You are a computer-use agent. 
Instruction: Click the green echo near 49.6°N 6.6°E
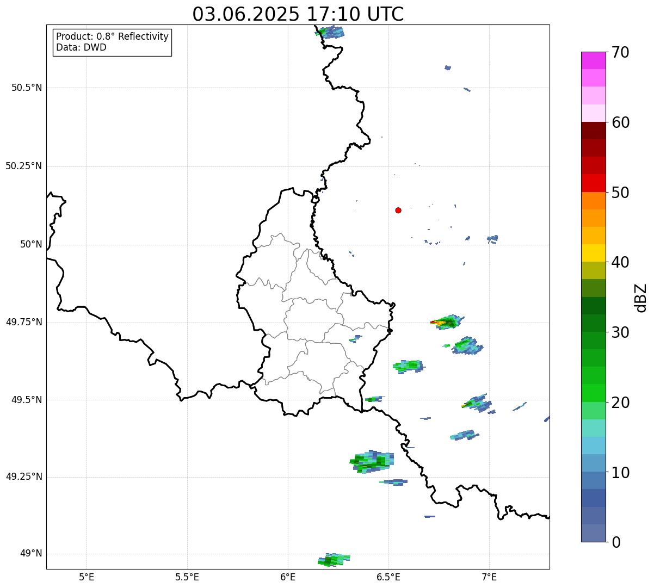pos(409,366)
